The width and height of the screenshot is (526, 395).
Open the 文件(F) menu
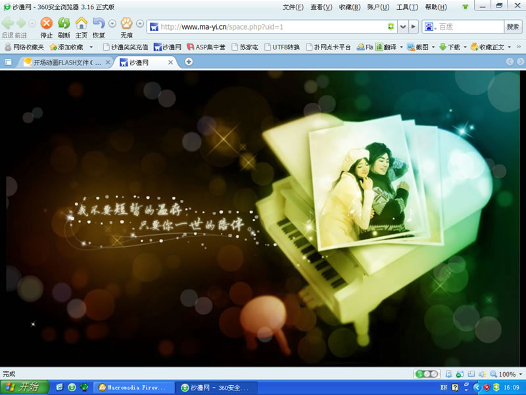[x=293, y=7]
